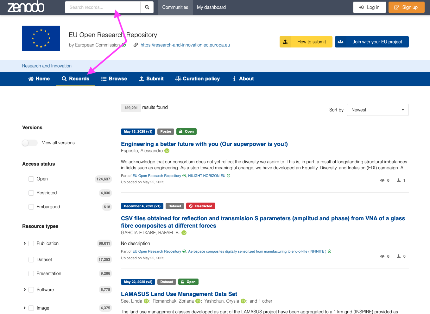
Task: Click the ORCID icon beside GARCIA-ETXABE, RAFAEL B.
Action: tap(184, 233)
